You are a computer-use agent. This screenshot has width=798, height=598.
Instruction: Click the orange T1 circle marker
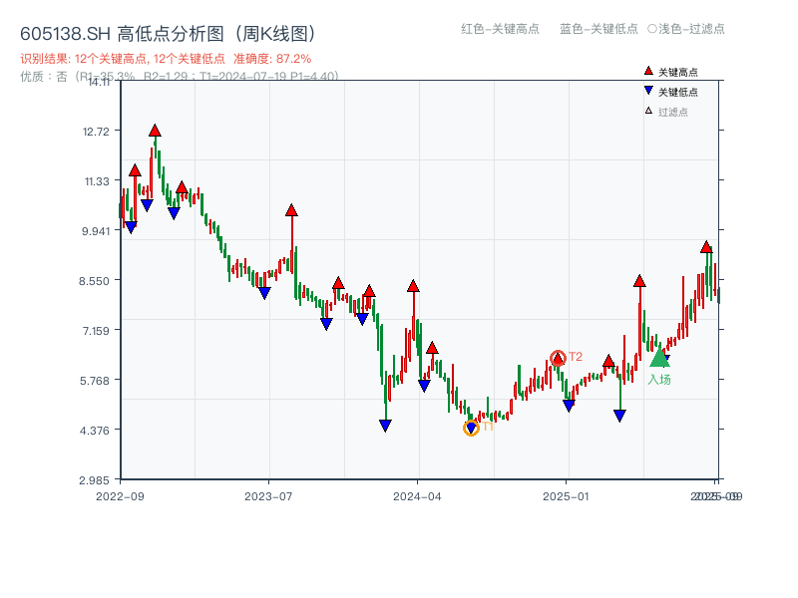[x=471, y=428]
